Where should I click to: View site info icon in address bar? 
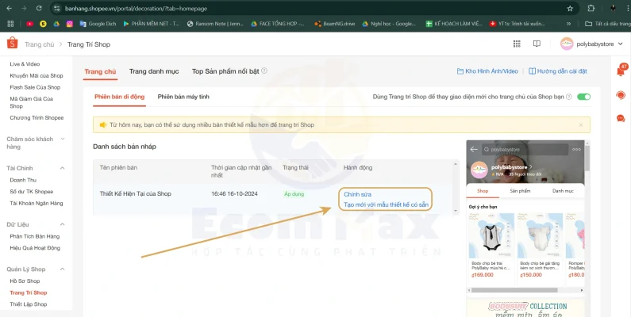pos(56,9)
